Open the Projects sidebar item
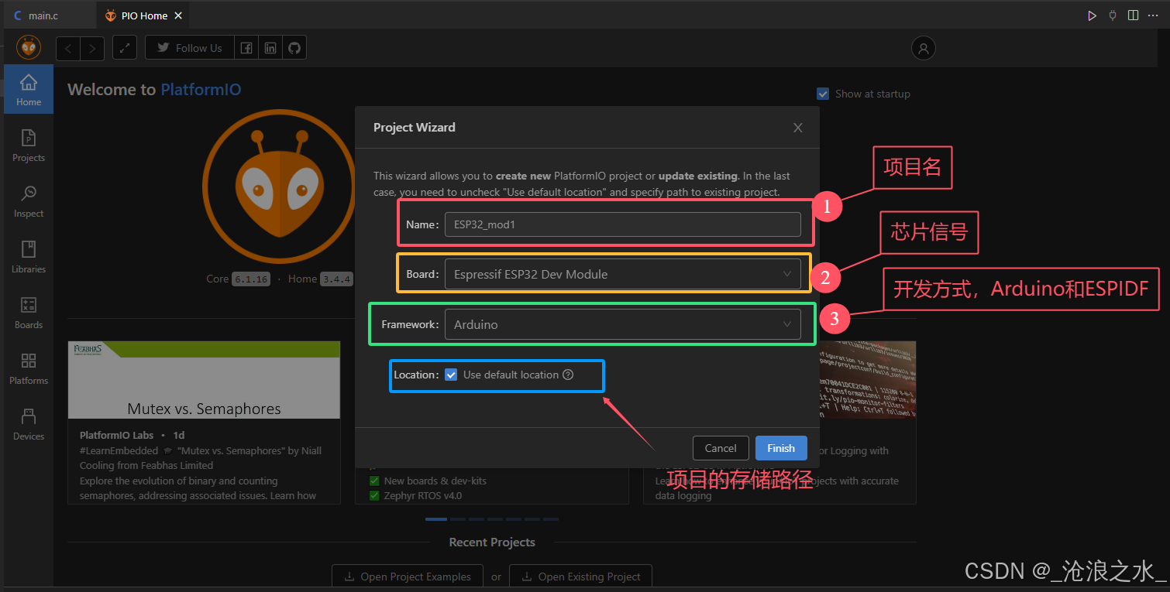The image size is (1170, 592). [29, 145]
